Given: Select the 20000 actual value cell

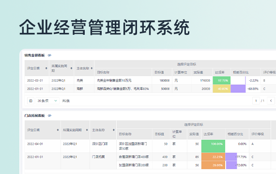Looking at the screenshot, I should [x=202, y=89].
